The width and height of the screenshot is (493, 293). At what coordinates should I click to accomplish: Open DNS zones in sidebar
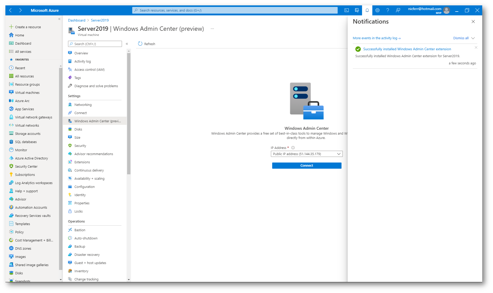click(23, 248)
